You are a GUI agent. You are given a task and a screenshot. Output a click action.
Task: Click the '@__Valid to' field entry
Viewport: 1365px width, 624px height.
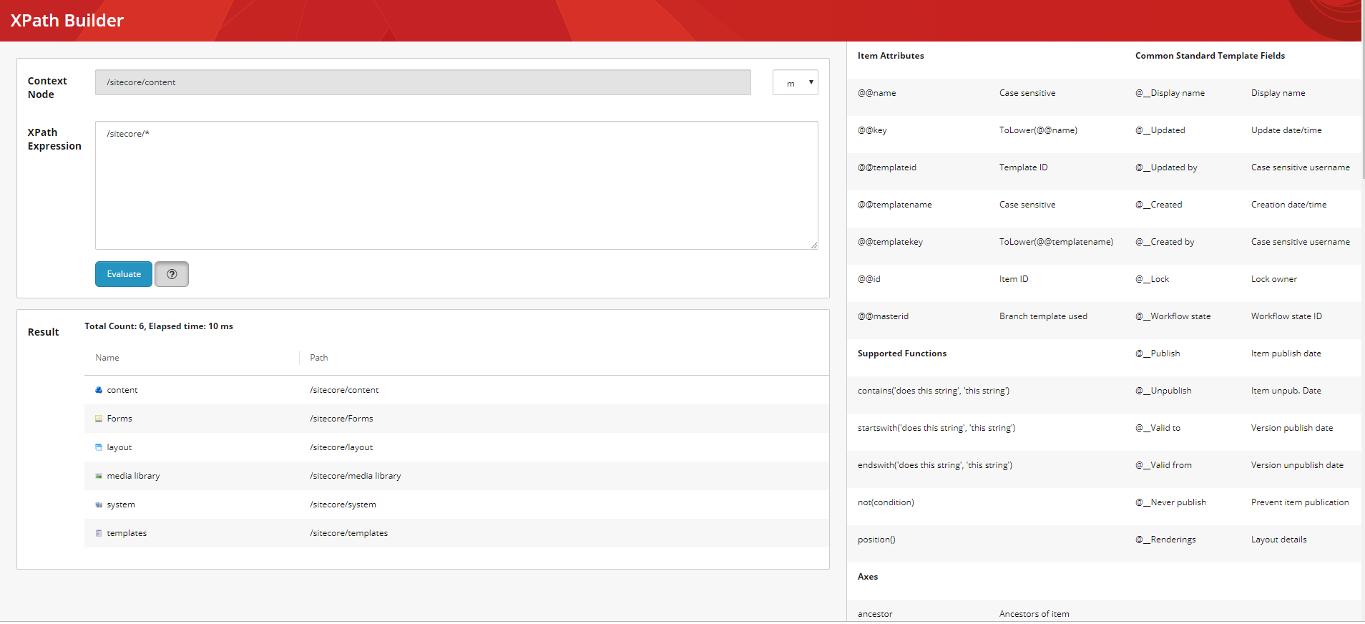(1158, 428)
